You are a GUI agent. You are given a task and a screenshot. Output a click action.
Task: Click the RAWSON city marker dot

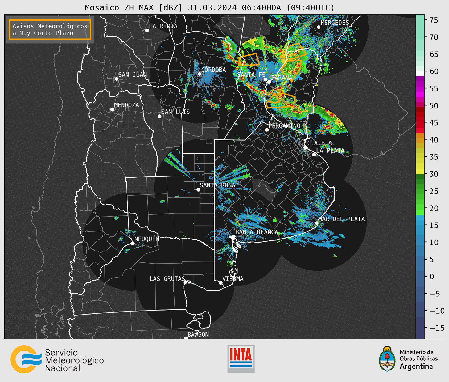[x=186, y=338]
